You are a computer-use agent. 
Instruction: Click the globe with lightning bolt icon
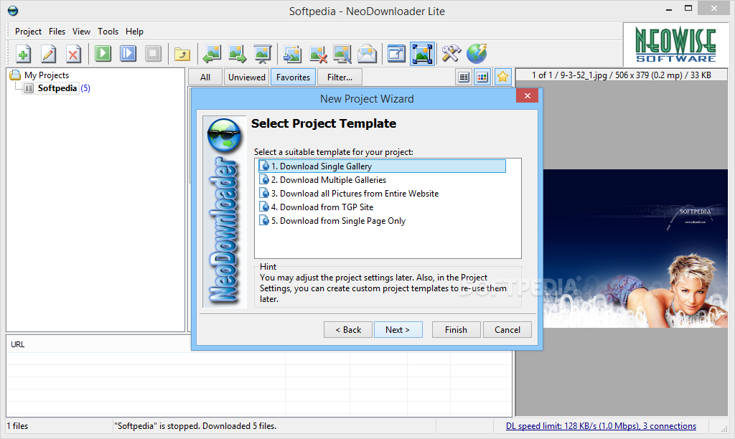[477, 53]
